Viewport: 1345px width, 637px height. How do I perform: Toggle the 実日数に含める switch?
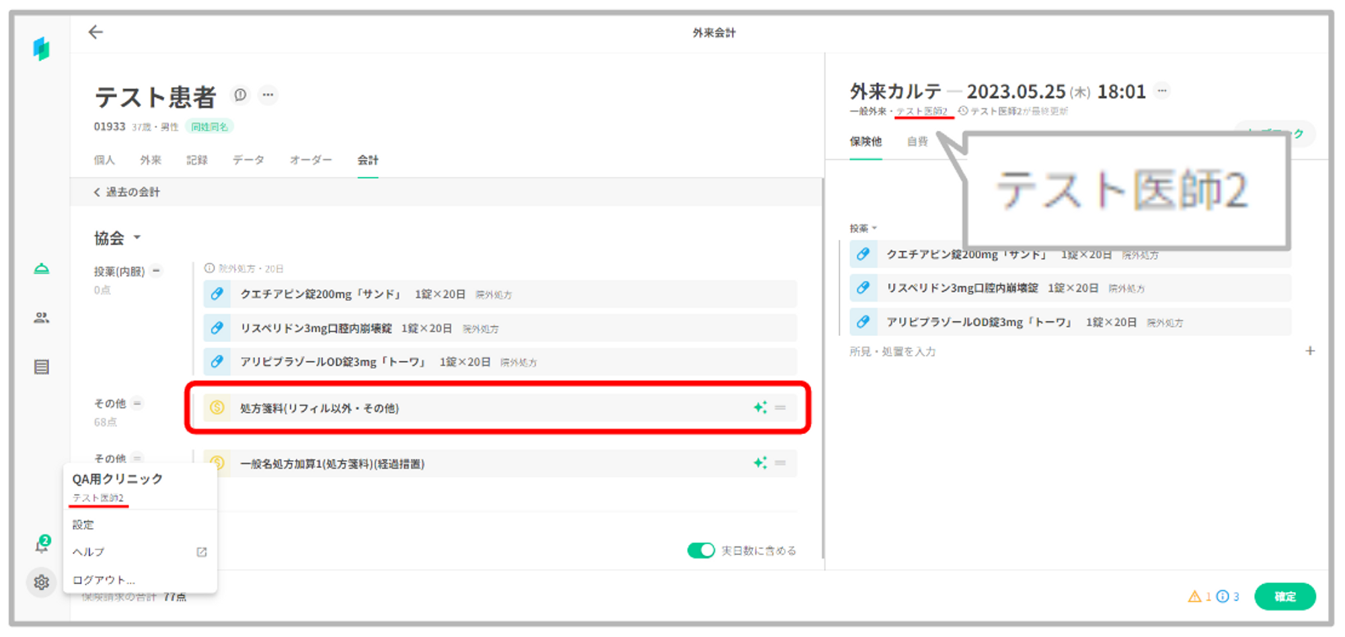pos(701,550)
